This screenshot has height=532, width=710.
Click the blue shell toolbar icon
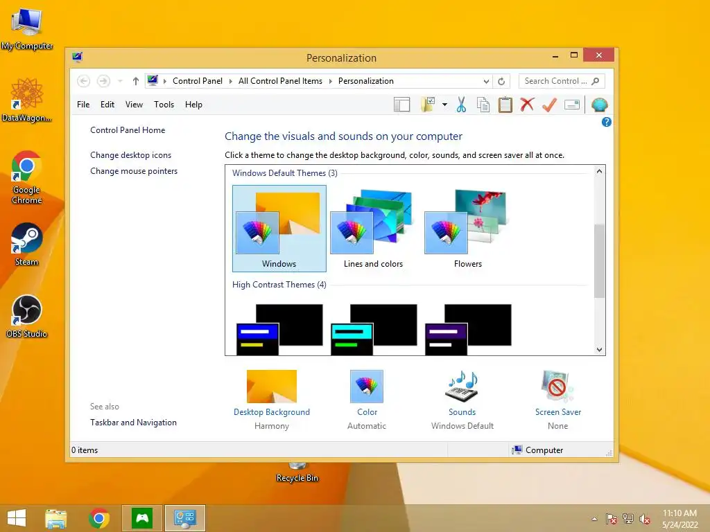tap(600, 105)
